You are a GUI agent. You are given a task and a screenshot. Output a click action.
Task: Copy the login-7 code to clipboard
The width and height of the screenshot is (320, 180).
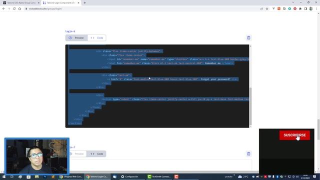[x=248, y=153]
